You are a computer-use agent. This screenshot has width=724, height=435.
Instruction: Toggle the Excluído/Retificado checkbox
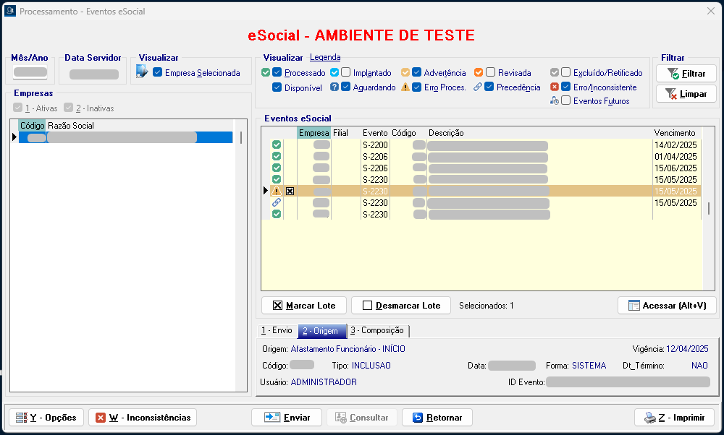566,73
